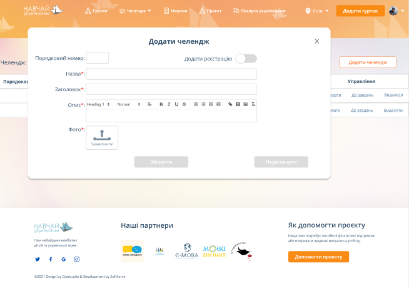The image size is (409, 289).
Task: Click the Зберегти button
Action: 161,162
